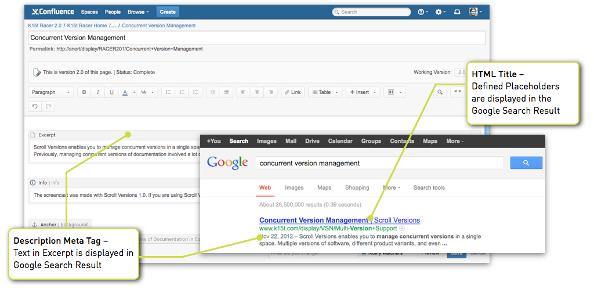Open the Concurrent Version Management search result

coord(339,220)
